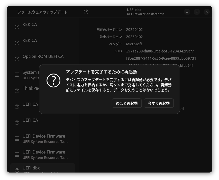This screenshot has width=219, height=180.
Task: Select the UEFI dbx row in sidebar
Action: pyautogui.click(x=43, y=168)
